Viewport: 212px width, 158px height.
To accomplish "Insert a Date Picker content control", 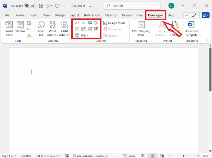I will click(x=96, y=29).
